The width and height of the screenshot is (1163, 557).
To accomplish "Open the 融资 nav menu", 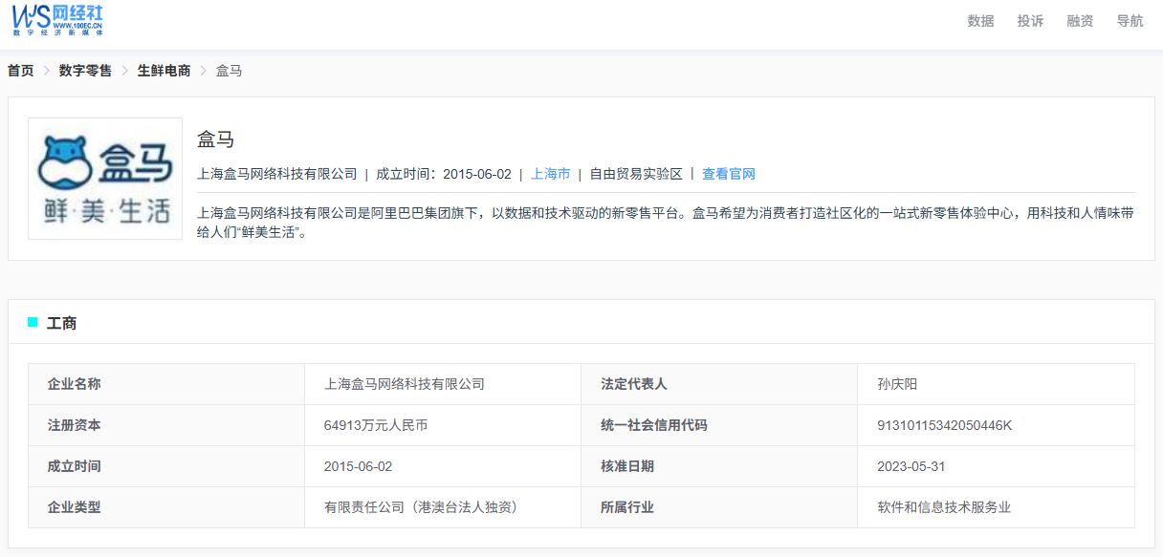I will (x=1080, y=21).
